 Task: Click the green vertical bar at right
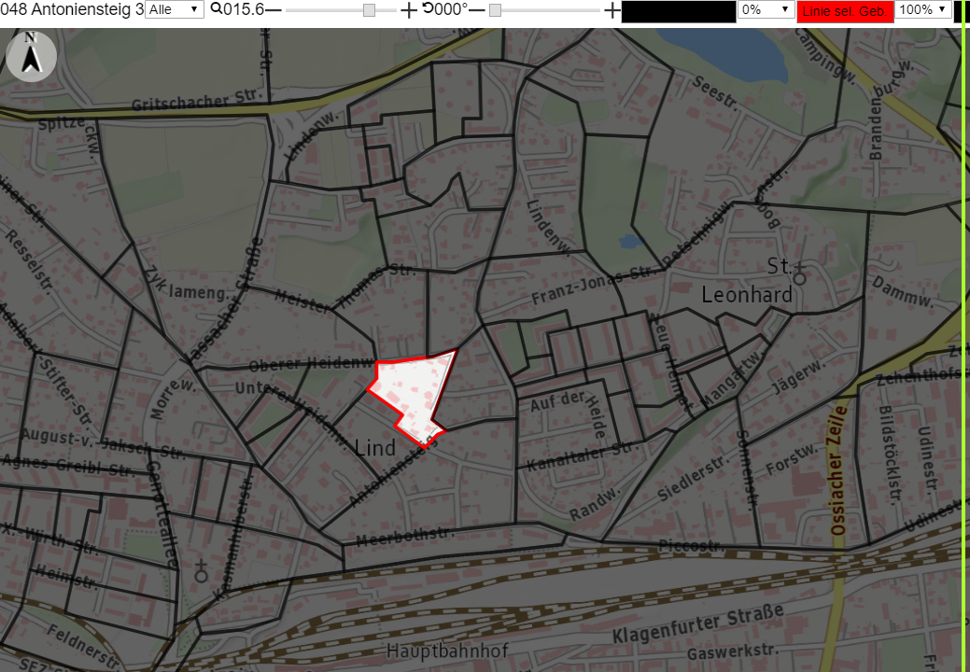point(963,336)
